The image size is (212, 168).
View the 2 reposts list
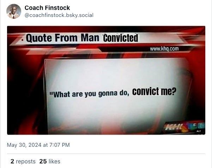pyautogui.click(x=23, y=161)
